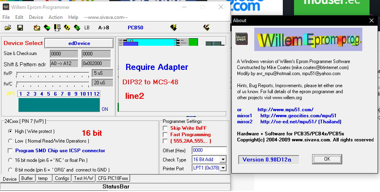Open the Edit menu

pos(19,17)
